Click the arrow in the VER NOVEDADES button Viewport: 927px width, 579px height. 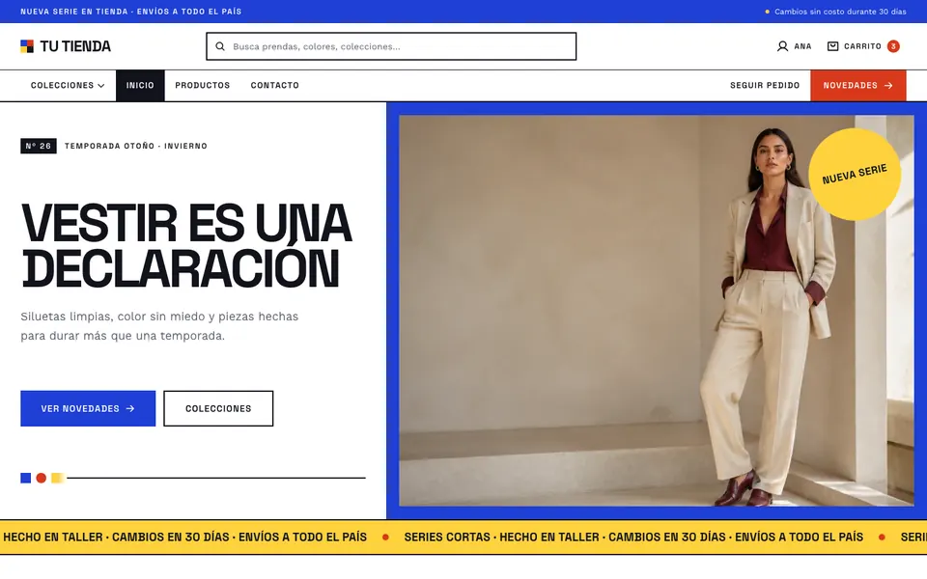130,408
